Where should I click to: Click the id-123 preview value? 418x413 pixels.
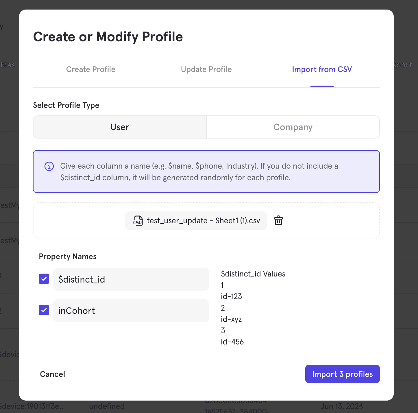click(231, 296)
